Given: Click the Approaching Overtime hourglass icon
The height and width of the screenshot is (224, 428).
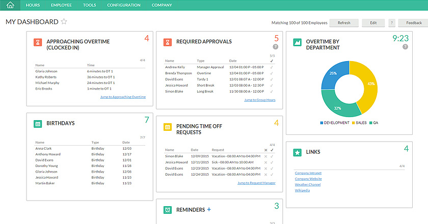Looking at the screenshot, I should pyautogui.click(x=38, y=42).
